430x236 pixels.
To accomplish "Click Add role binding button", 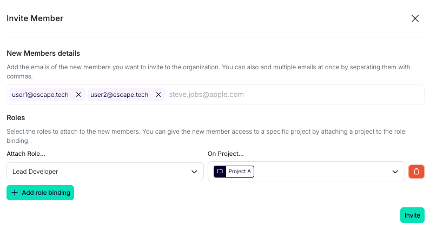I will pos(41,193).
